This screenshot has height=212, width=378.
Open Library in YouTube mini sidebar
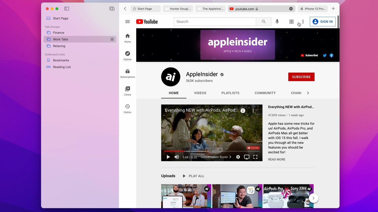(128, 91)
